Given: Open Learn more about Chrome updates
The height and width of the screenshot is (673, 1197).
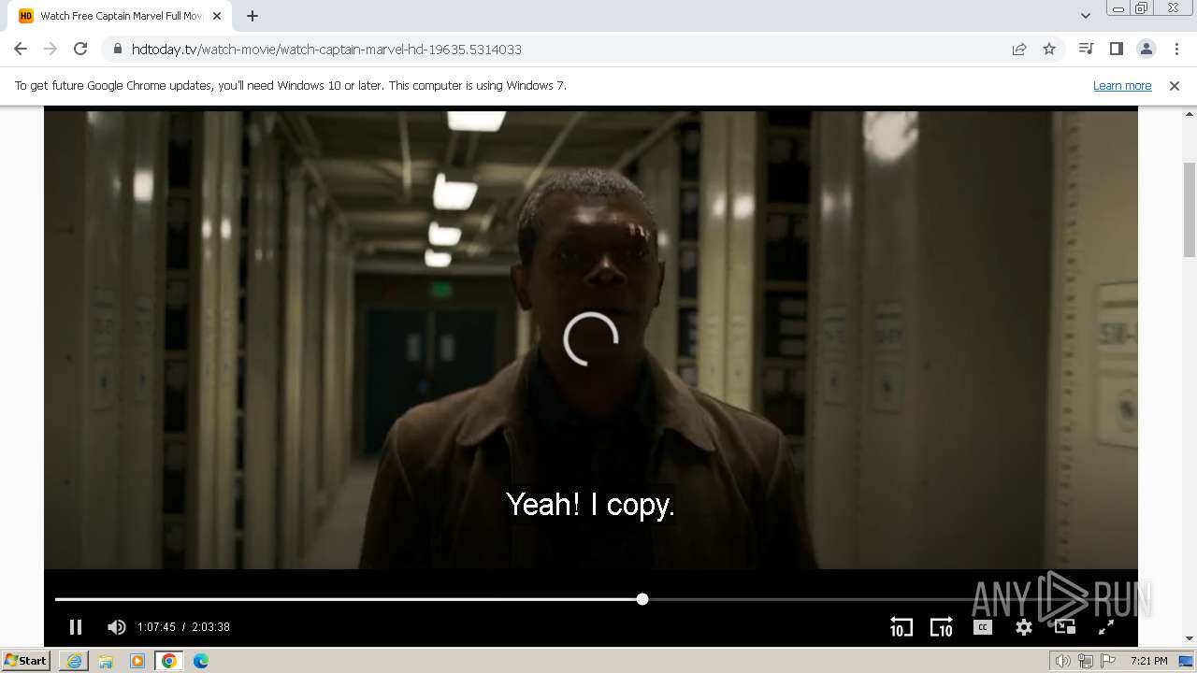Looking at the screenshot, I should 1122,85.
